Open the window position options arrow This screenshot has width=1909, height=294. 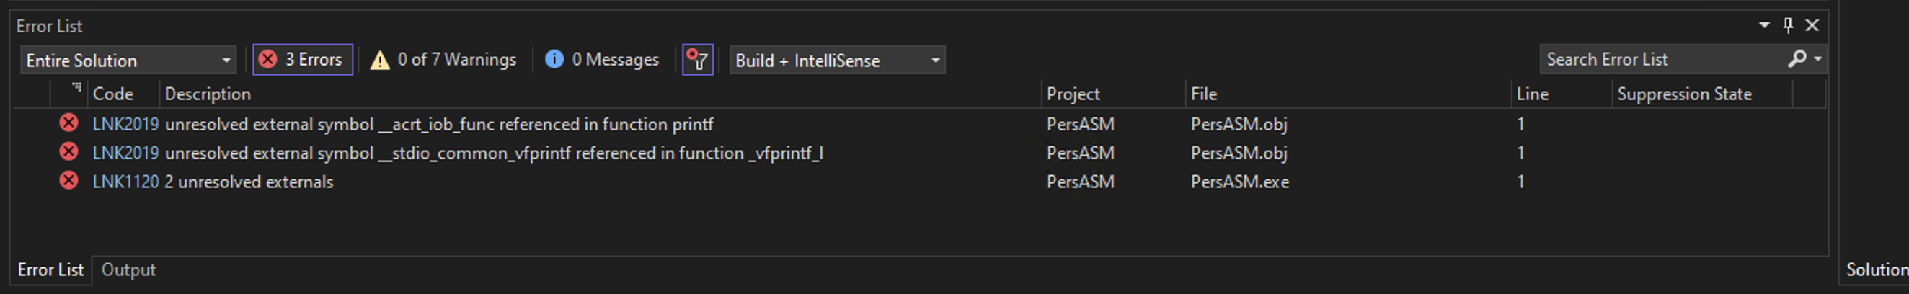tap(1765, 25)
